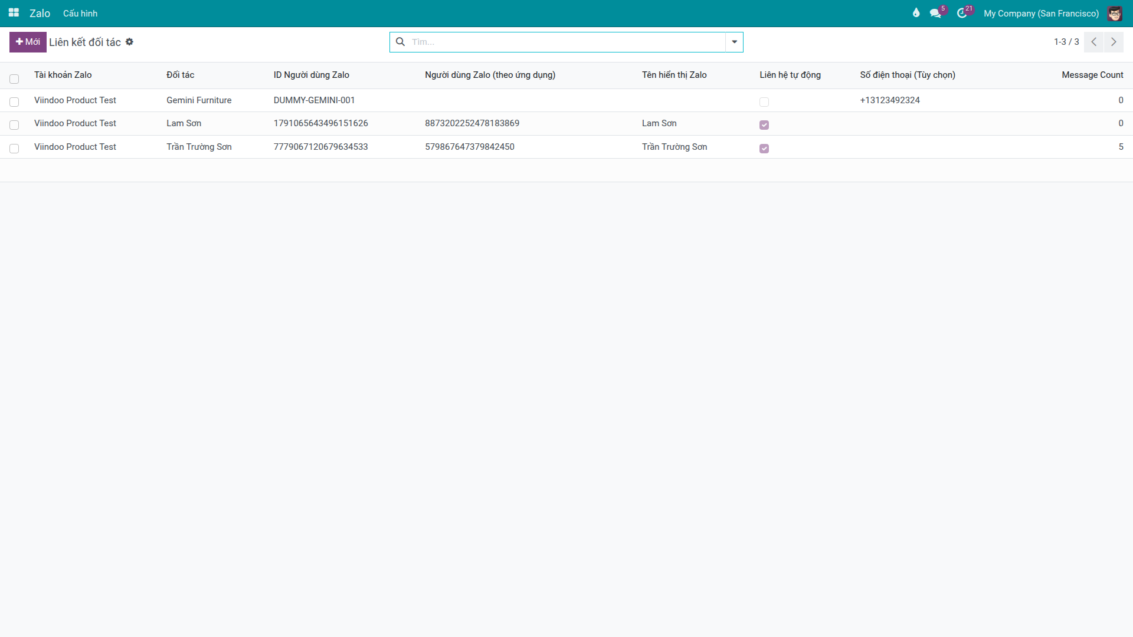Go to next page arrow

point(1114,42)
